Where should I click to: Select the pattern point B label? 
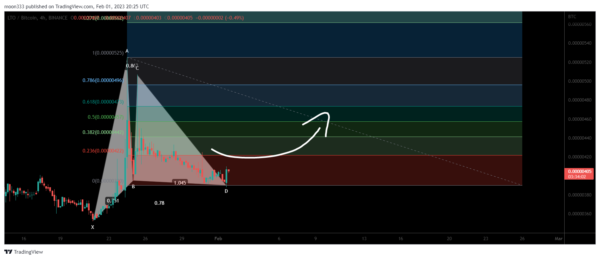tap(133, 187)
